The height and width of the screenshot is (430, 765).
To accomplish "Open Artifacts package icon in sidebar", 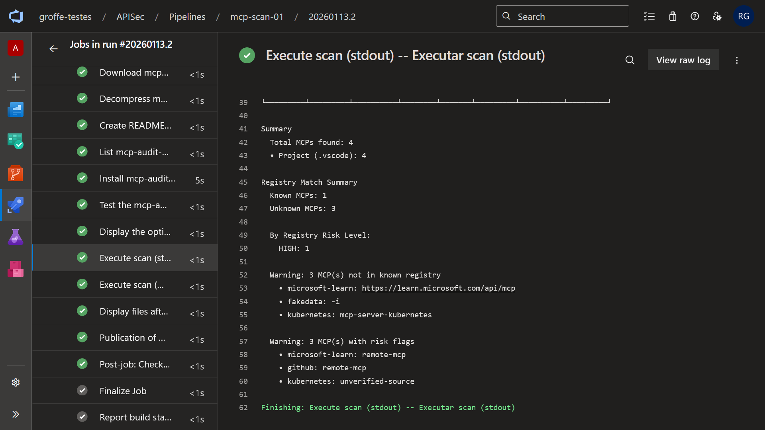I will pos(16,269).
